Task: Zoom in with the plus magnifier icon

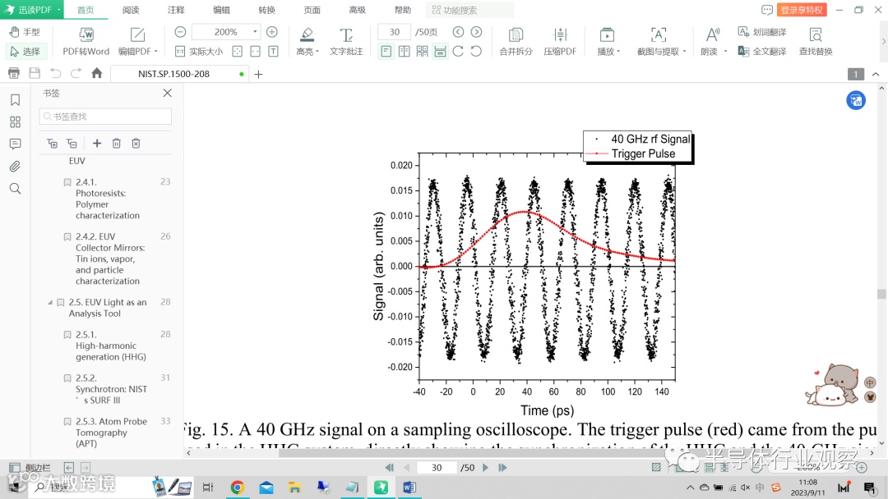Action: pos(272,32)
